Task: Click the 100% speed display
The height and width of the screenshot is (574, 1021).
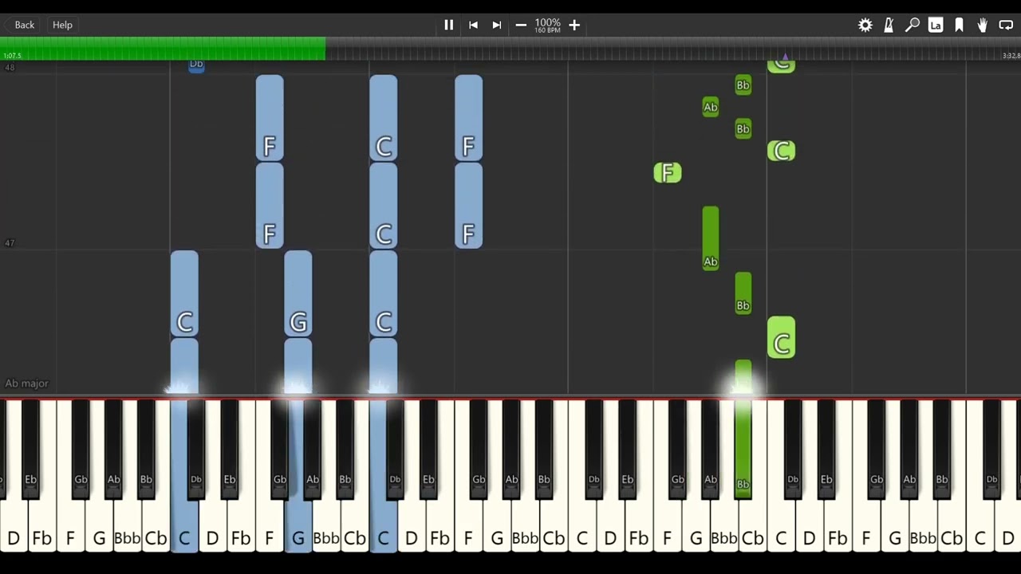Action: pos(547,25)
